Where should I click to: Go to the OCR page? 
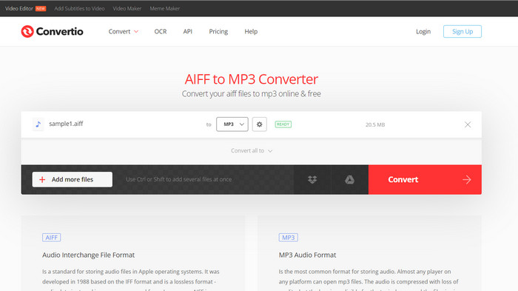point(161,31)
